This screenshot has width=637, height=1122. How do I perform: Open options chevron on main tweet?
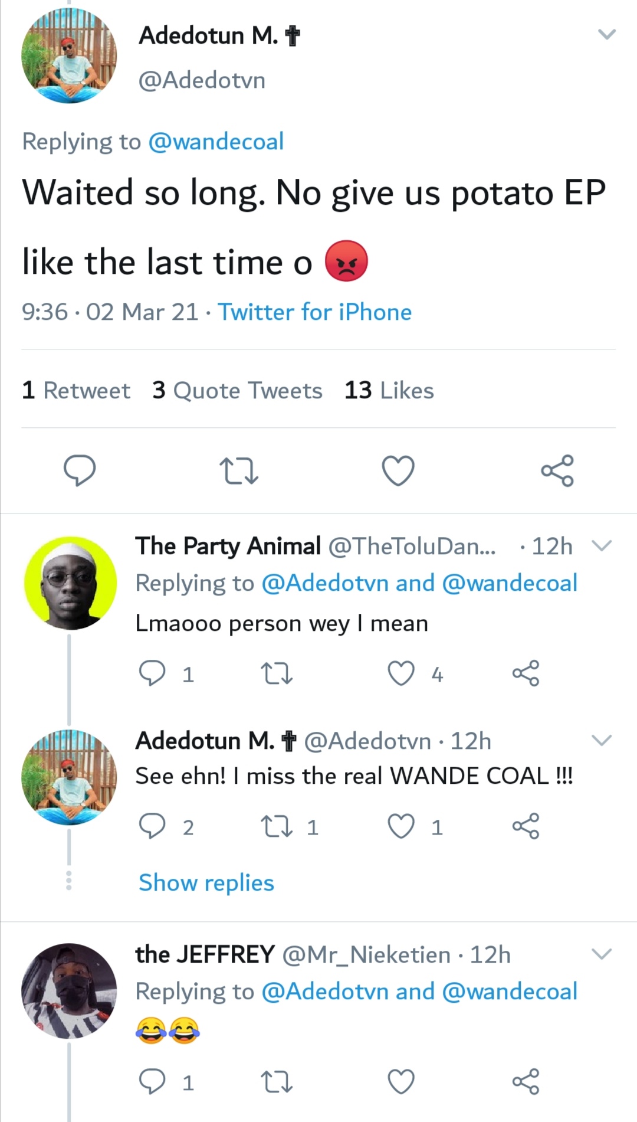point(607,34)
